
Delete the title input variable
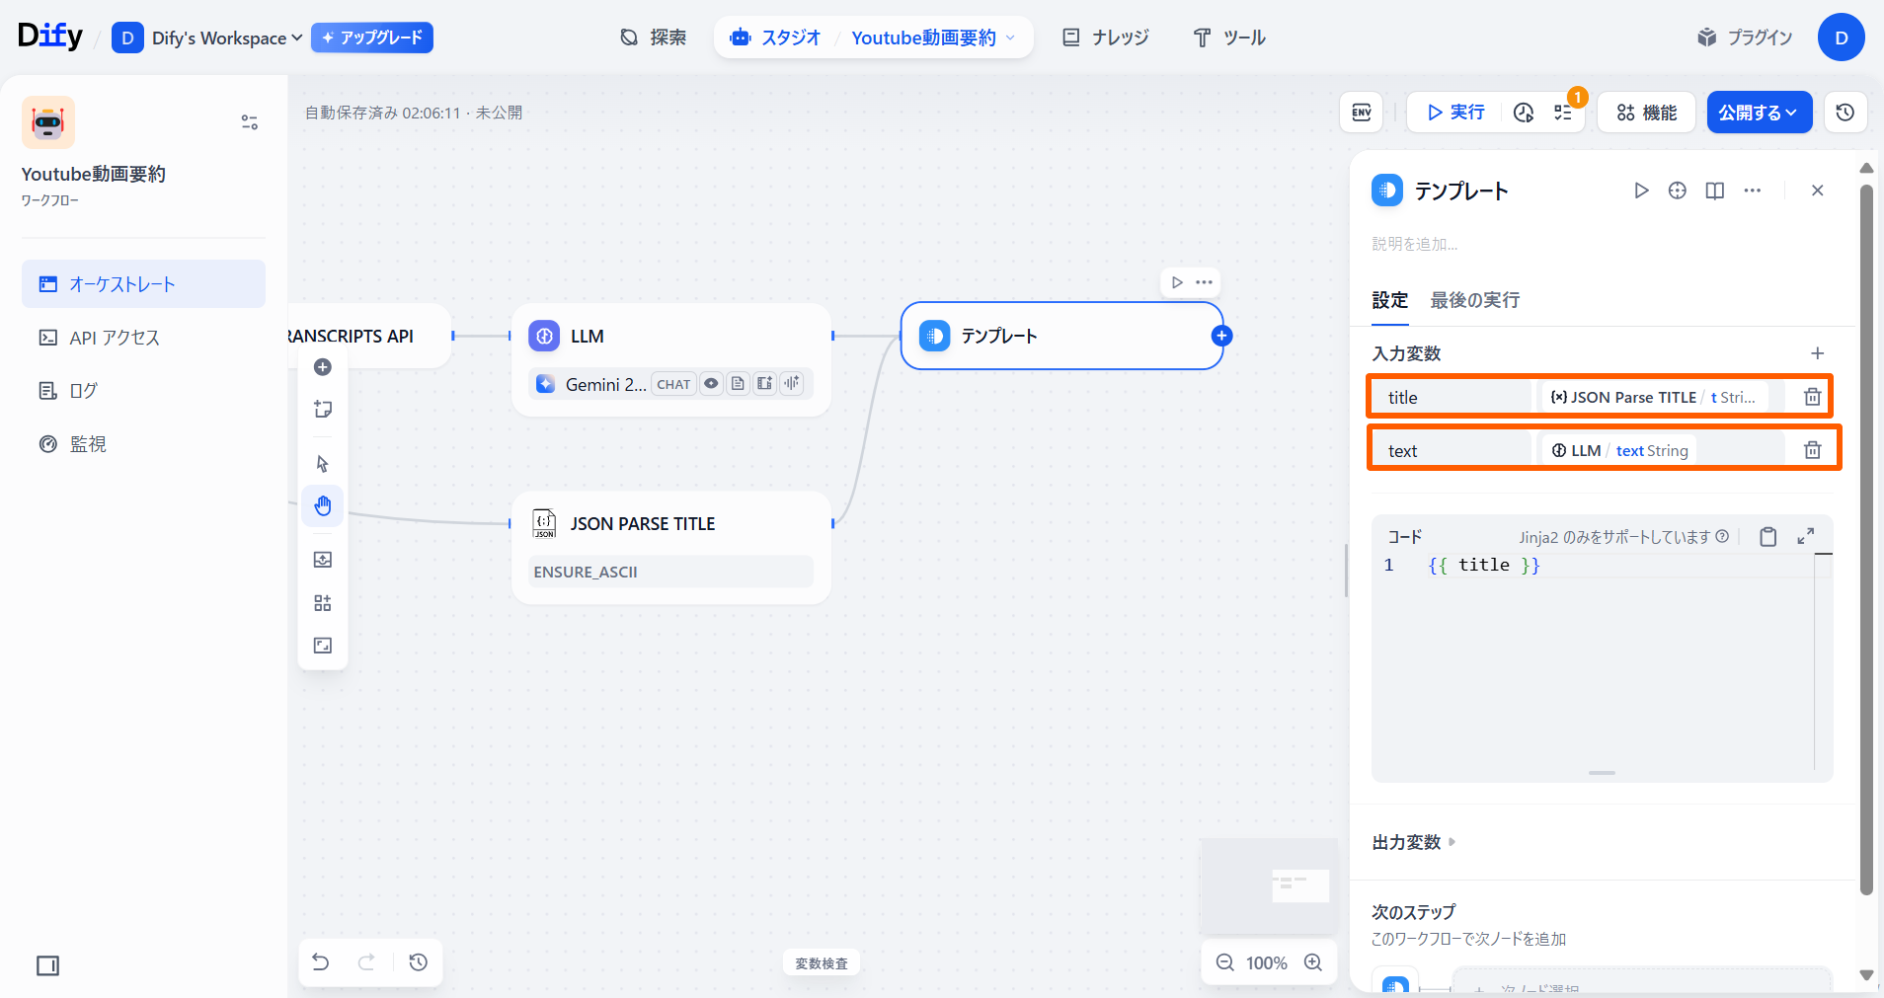tap(1812, 397)
